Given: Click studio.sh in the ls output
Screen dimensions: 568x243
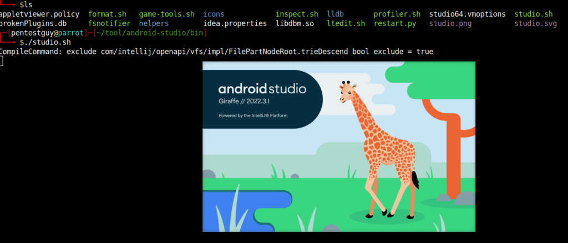Looking at the screenshot, I should pyautogui.click(x=534, y=14).
